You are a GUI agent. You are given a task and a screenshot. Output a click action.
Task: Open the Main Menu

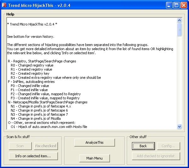94,158
